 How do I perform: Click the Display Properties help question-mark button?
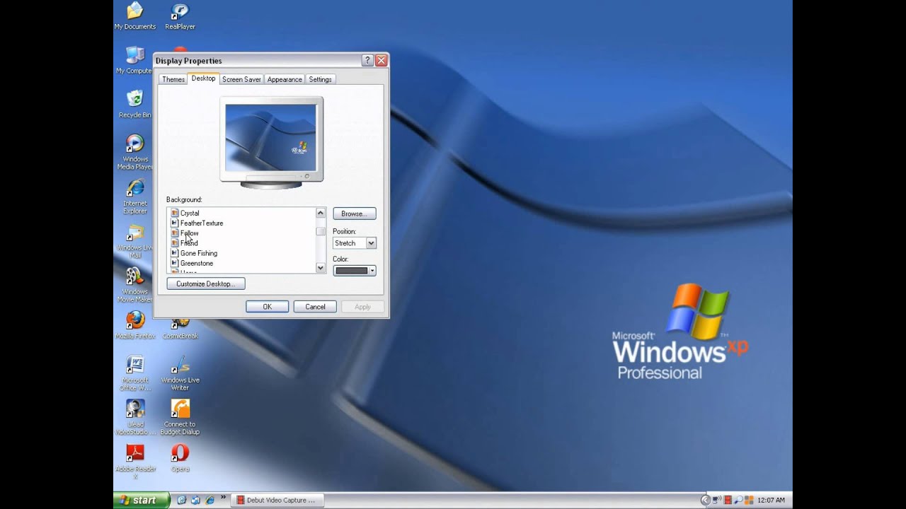coord(367,61)
